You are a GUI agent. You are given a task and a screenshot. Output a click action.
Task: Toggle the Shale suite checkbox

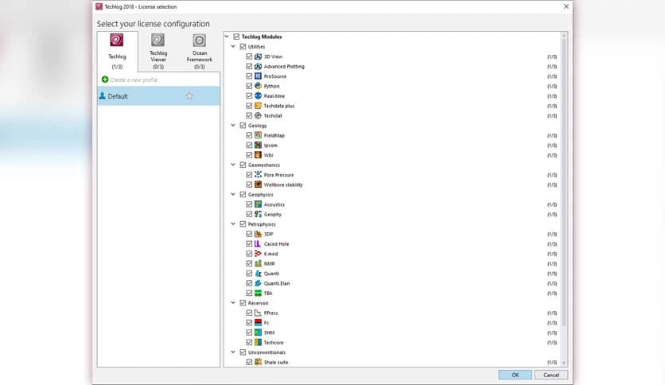click(x=249, y=362)
